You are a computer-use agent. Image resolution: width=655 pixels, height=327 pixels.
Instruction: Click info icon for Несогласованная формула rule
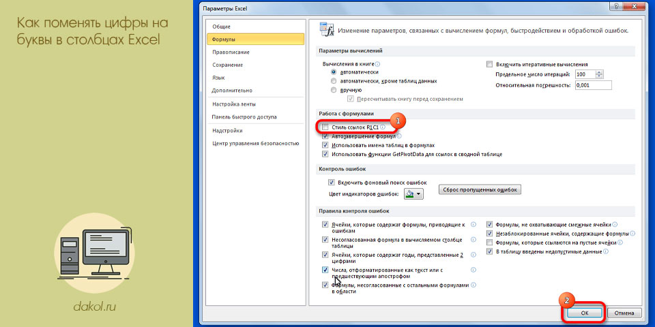tap(474, 240)
